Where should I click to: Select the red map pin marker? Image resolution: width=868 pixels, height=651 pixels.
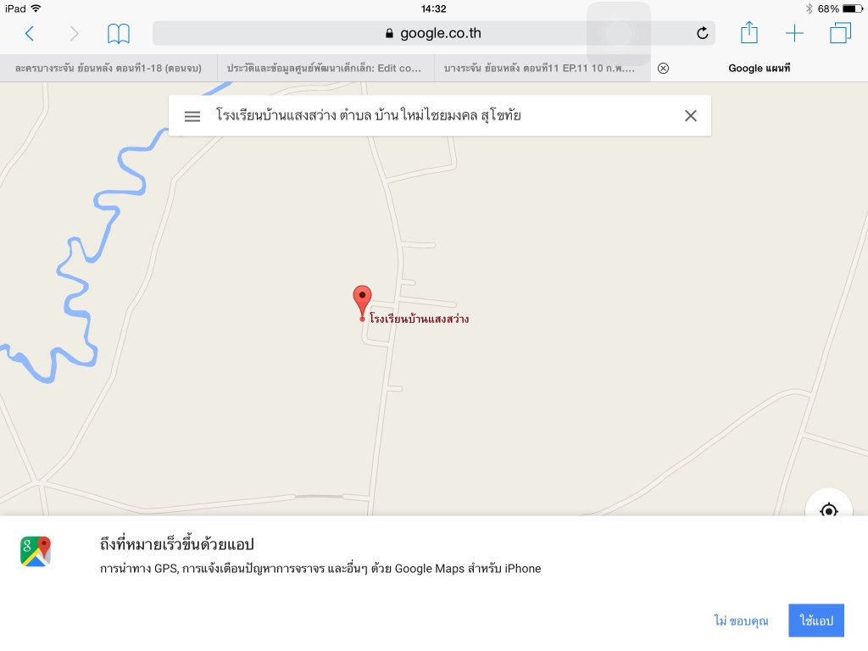pos(362,302)
